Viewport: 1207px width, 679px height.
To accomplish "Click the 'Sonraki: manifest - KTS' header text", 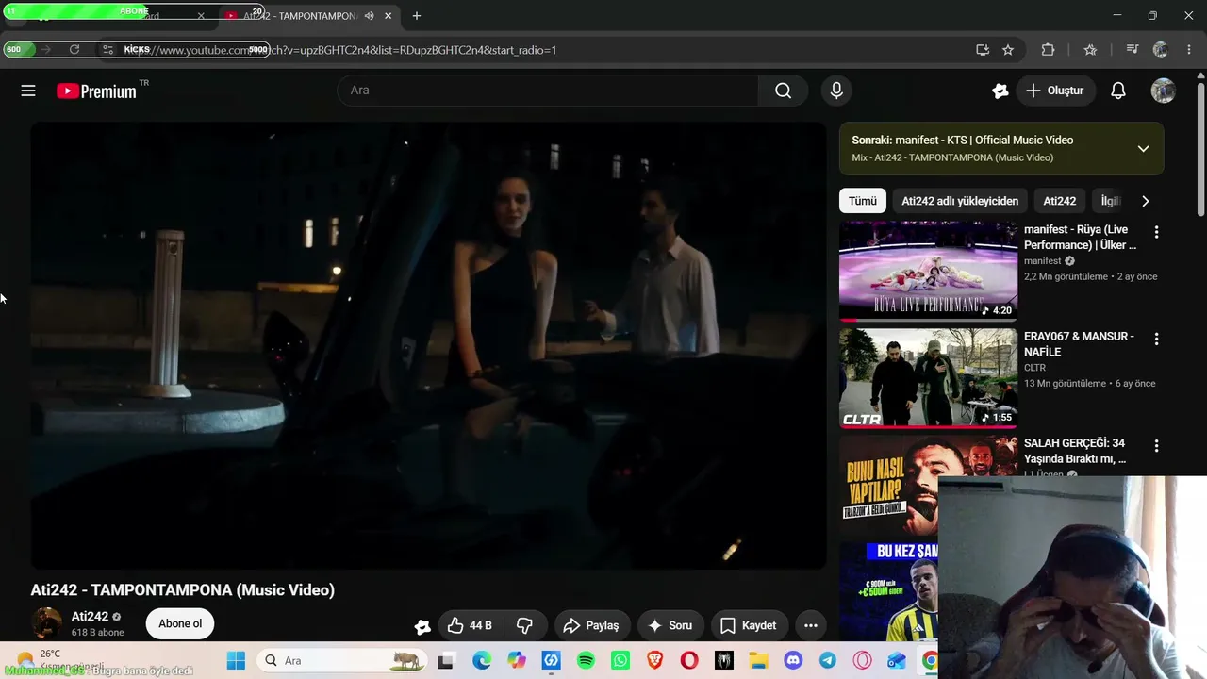I will [962, 140].
